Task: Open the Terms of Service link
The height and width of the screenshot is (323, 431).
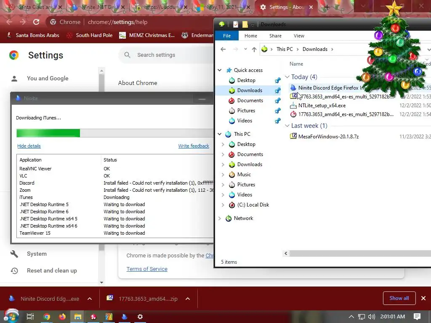Action: click(x=147, y=269)
